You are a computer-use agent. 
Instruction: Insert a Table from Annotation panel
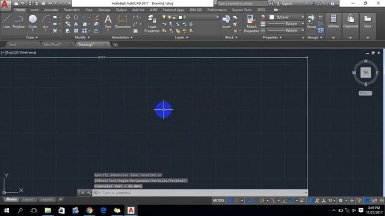click(x=135, y=31)
